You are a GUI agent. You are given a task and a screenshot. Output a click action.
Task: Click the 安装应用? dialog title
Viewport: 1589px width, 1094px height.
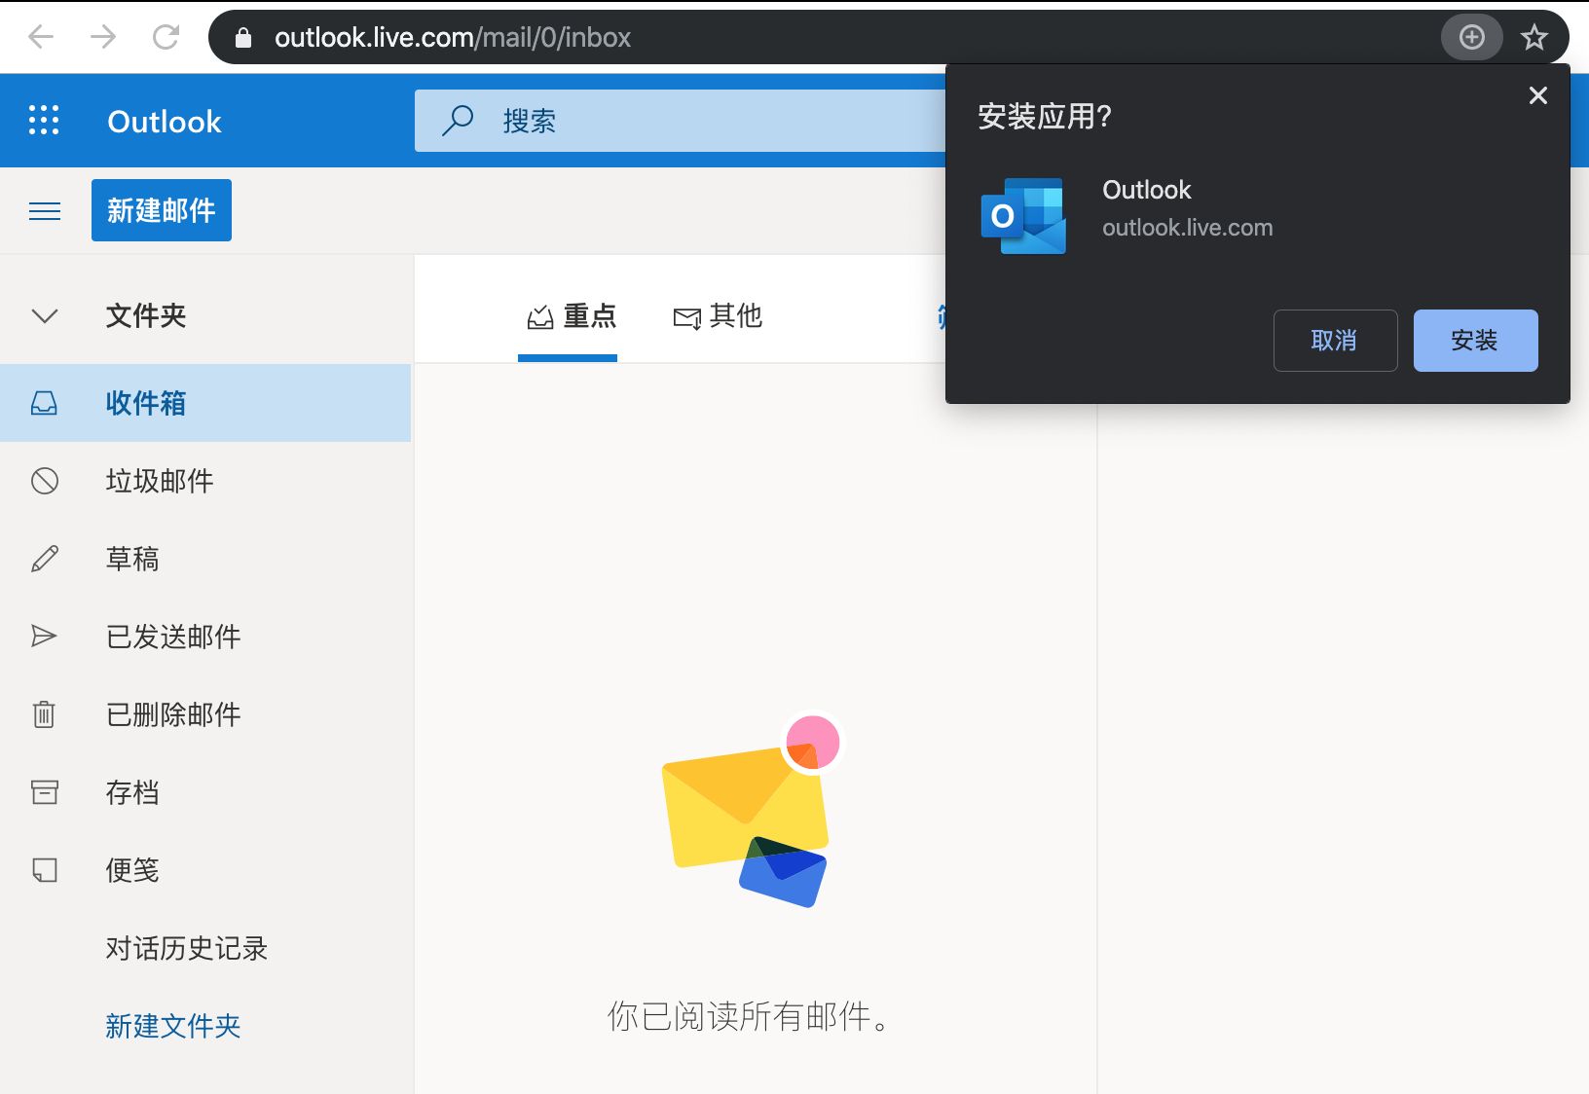(1045, 117)
